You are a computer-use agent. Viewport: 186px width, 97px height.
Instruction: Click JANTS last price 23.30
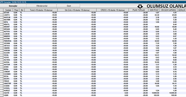pyautogui.click(x=157, y=15)
